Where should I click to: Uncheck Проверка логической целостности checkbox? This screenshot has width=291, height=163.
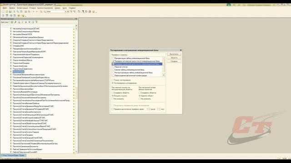pyautogui.click(x=113, y=61)
